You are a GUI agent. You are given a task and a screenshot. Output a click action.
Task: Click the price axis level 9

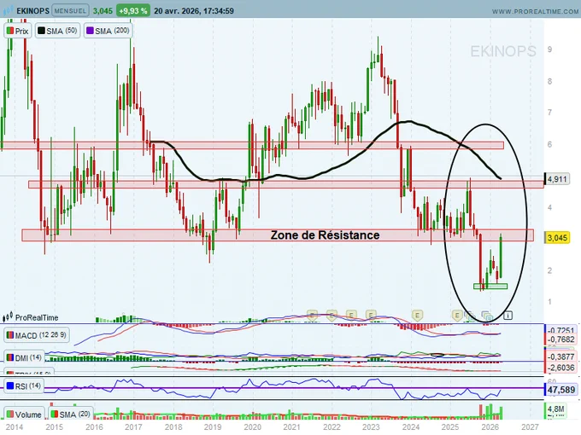[x=549, y=49]
